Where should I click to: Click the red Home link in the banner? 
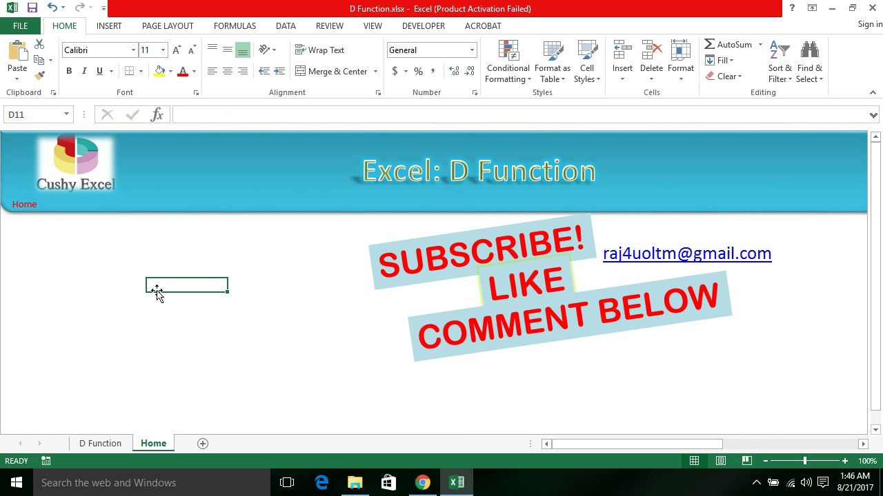click(x=24, y=204)
